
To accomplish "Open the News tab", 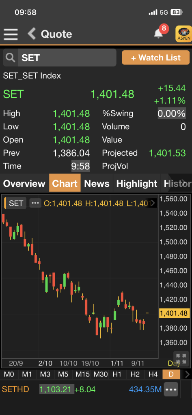I will [97, 183].
